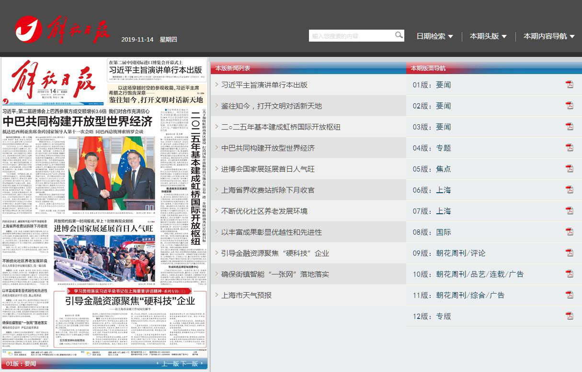Download PDF for 12版 专版
The height and width of the screenshot is (372, 582).
(x=570, y=316)
